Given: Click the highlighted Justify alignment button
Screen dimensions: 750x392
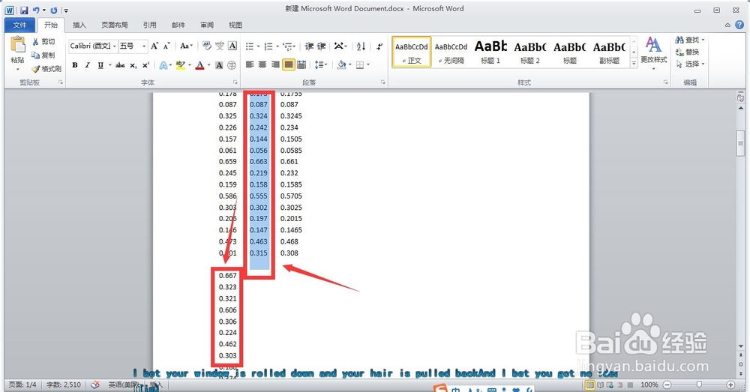Looking at the screenshot, I should (289, 64).
